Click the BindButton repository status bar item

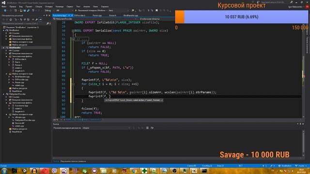tap(285, 166)
